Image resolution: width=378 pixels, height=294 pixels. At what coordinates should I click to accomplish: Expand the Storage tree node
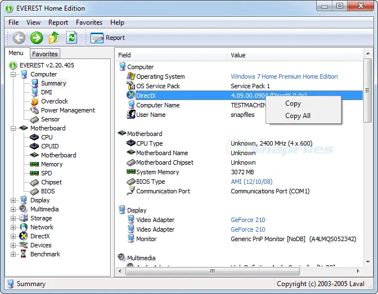(13, 218)
